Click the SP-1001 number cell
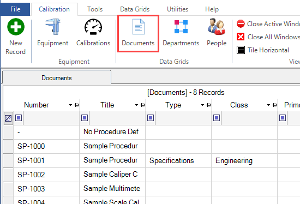Screen dimensions: 300x204 pyautogui.click(x=46, y=160)
